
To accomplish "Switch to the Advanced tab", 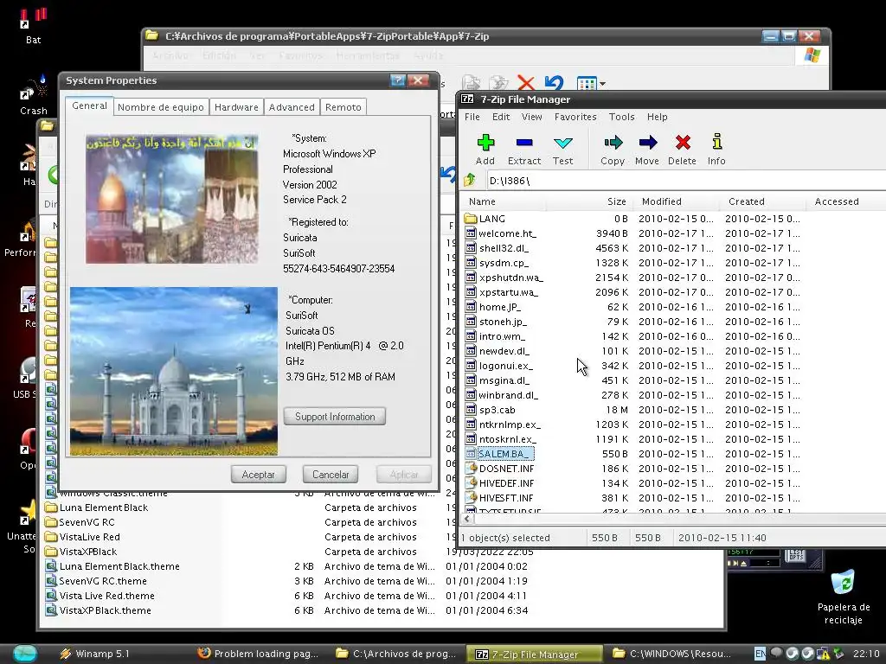I will pyautogui.click(x=292, y=107).
